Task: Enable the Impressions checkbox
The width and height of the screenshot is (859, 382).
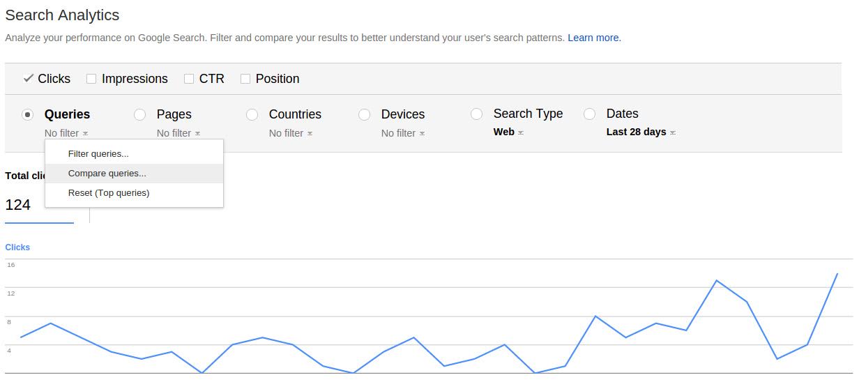Action: [x=91, y=79]
